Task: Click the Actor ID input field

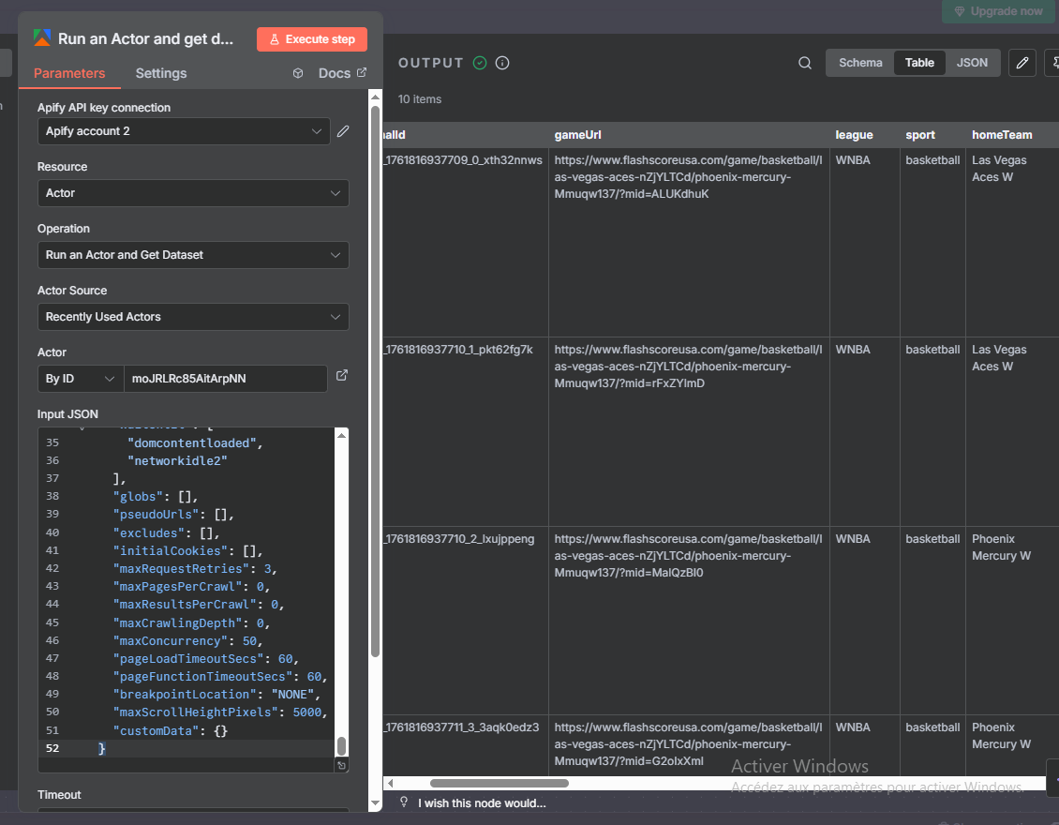Action: pyautogui.click(x=225, y=379)
